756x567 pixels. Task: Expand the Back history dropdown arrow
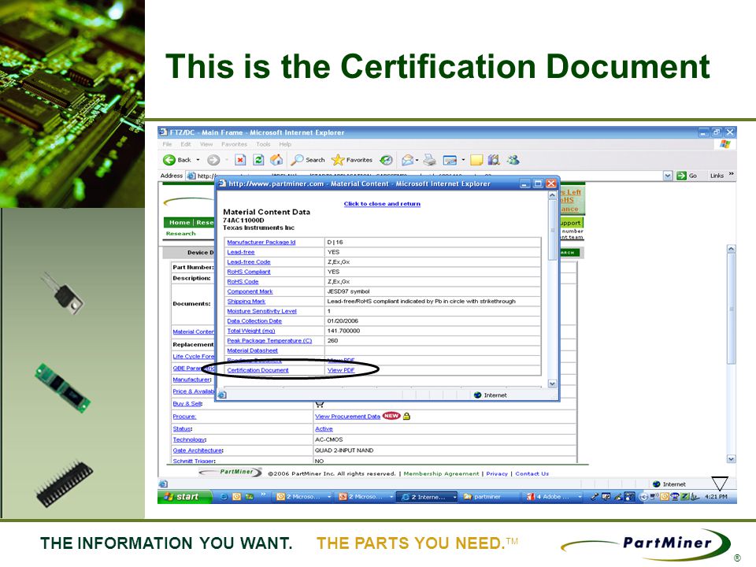[198, 160]
